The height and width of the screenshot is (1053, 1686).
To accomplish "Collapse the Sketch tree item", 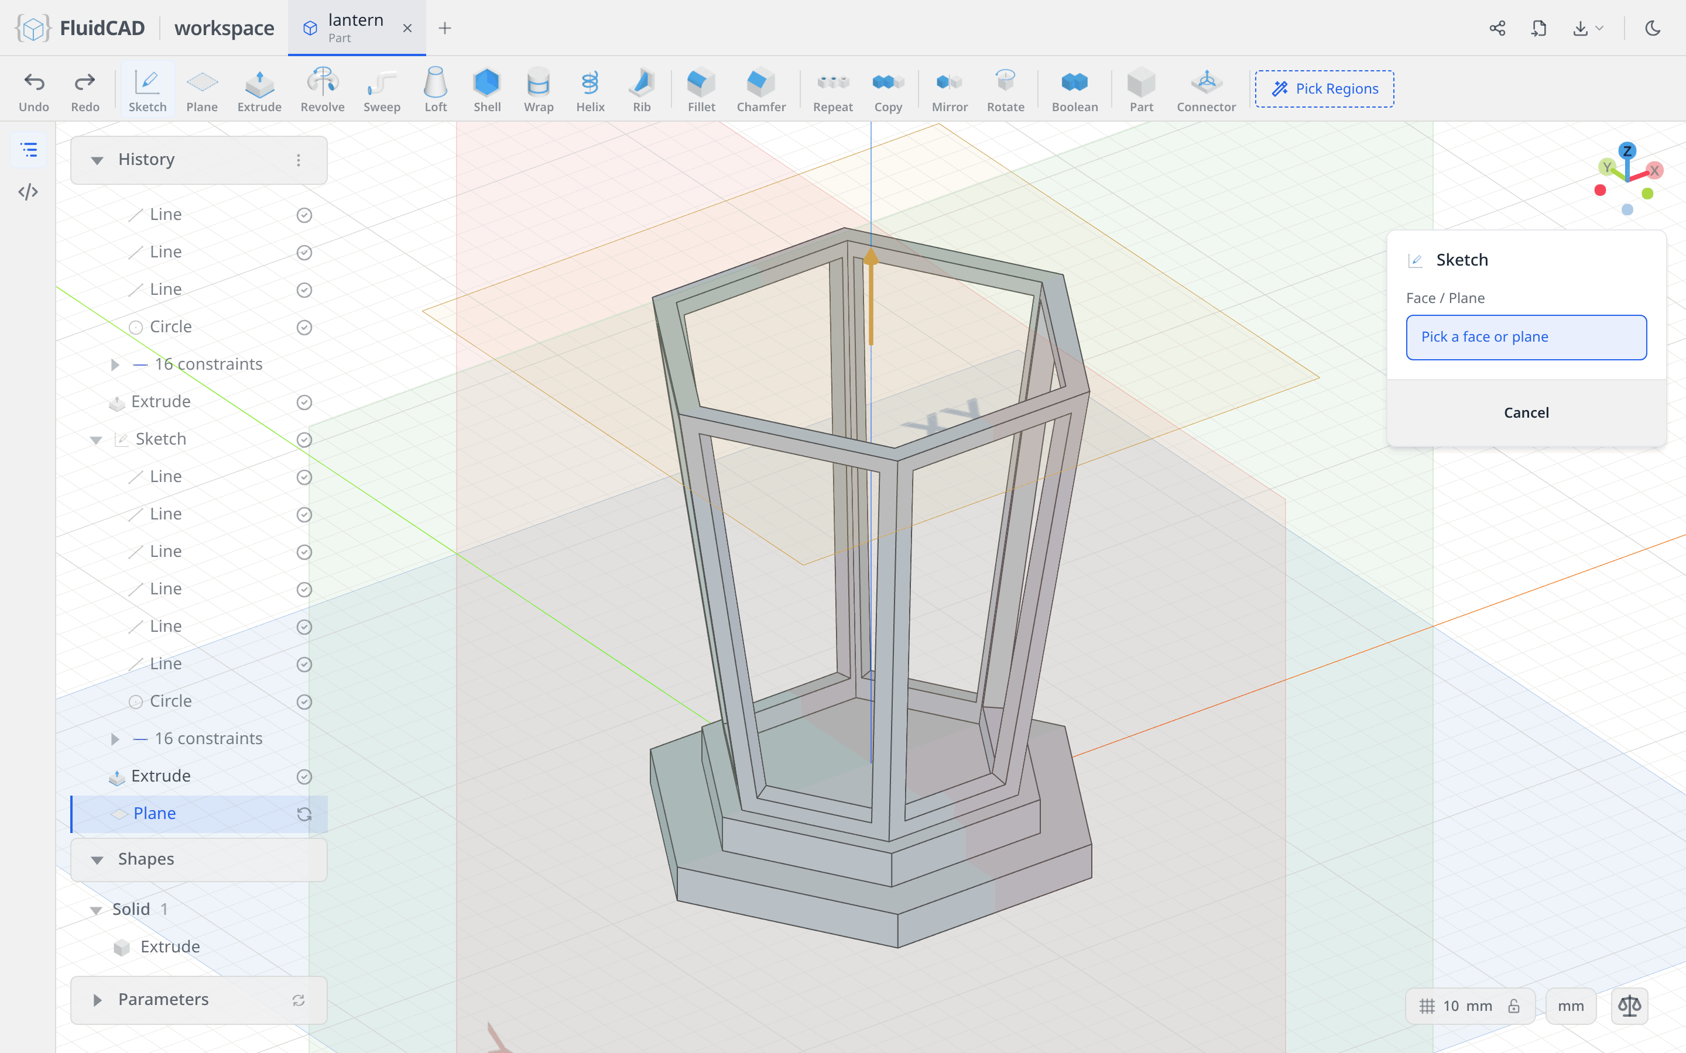I will [x=96, y=440].
